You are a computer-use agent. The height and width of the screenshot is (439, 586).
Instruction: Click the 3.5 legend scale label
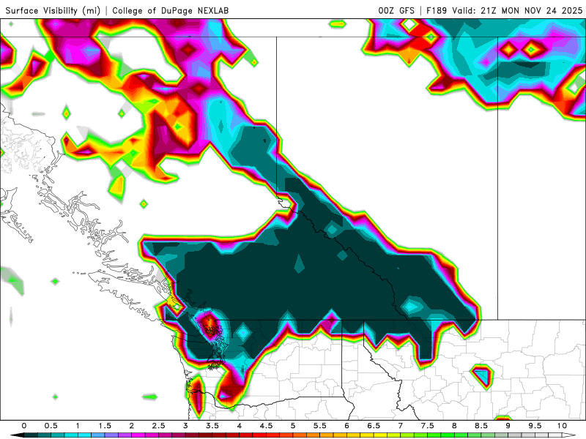pos(212,426)
